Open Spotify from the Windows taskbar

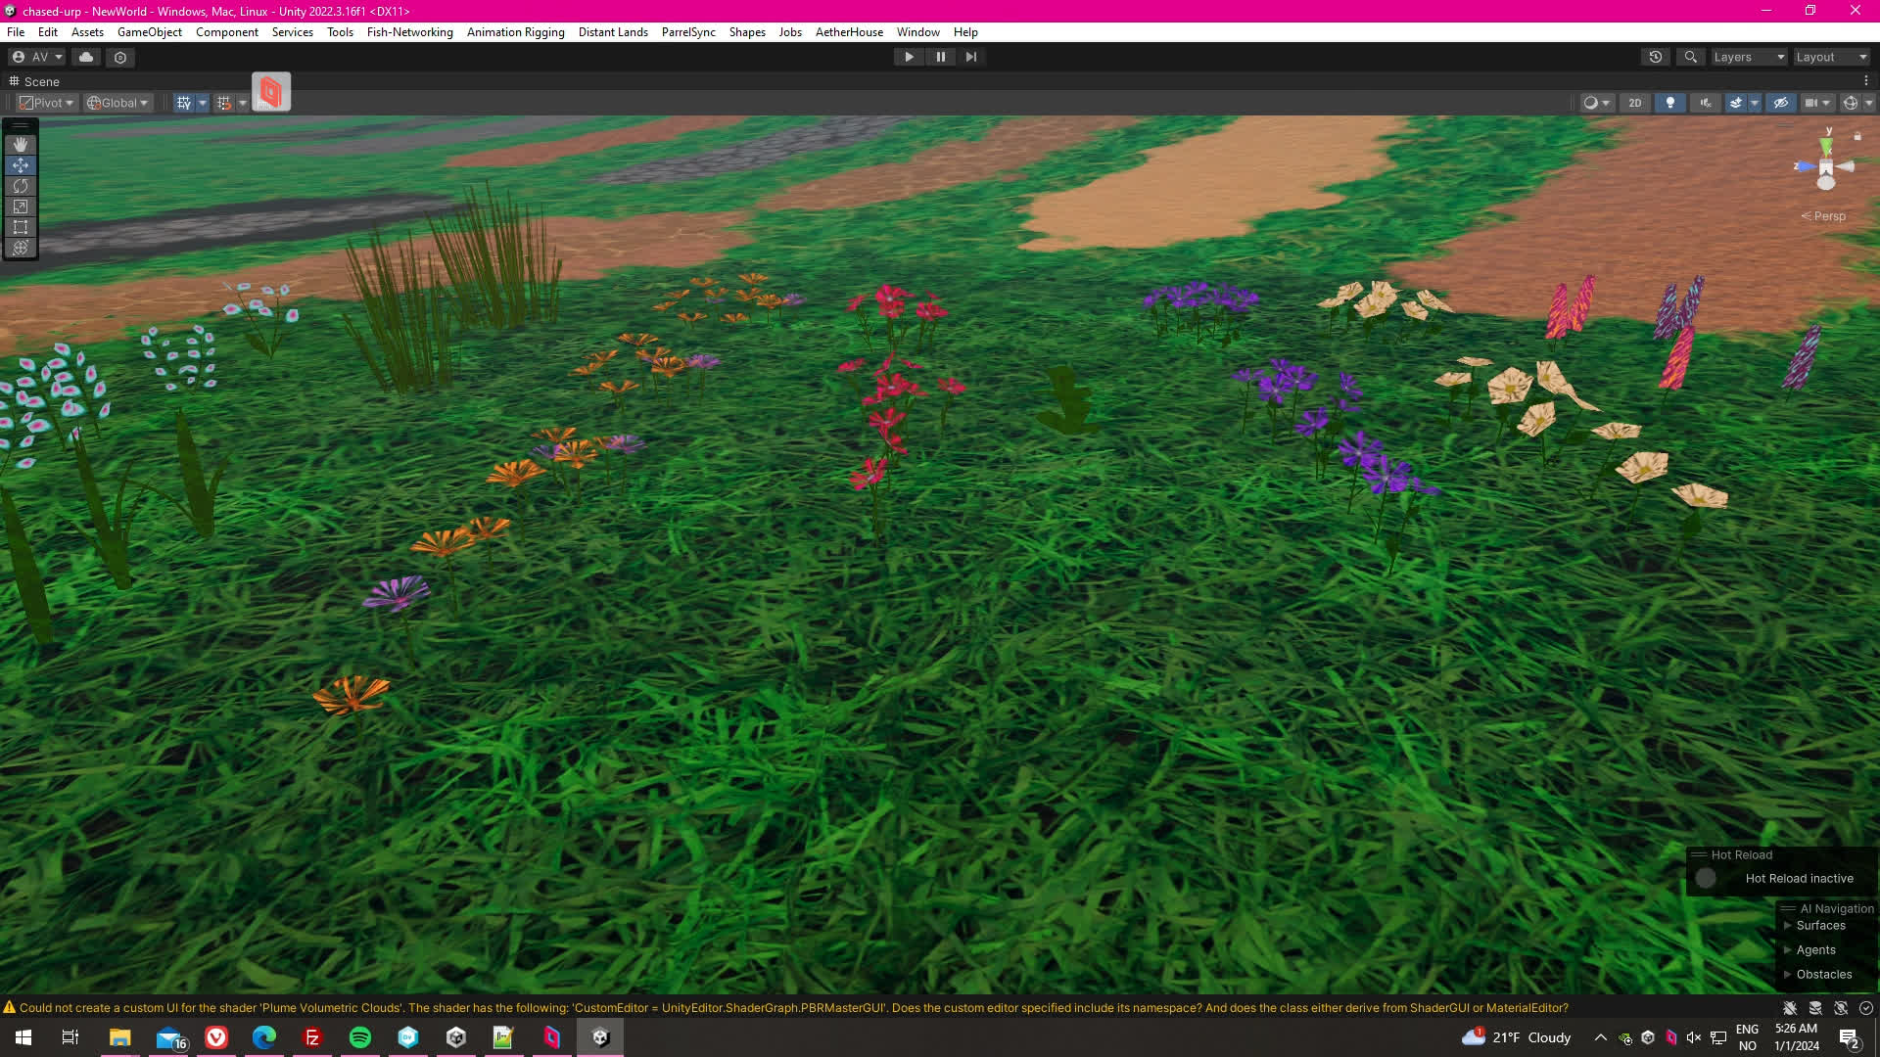coord(360,1037)
